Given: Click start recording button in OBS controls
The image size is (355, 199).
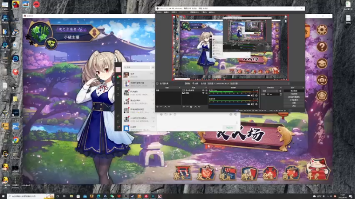Looking at the screenshot, I should 294,94.
